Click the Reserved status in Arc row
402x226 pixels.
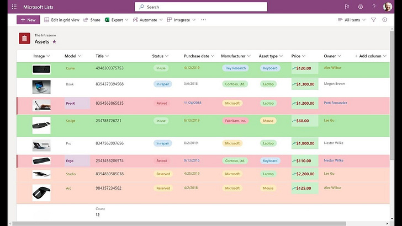tap(163, 188)
